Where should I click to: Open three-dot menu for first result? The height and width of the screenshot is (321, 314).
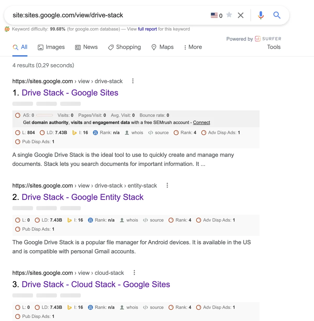pyautogui.click(x=133, y=81)
